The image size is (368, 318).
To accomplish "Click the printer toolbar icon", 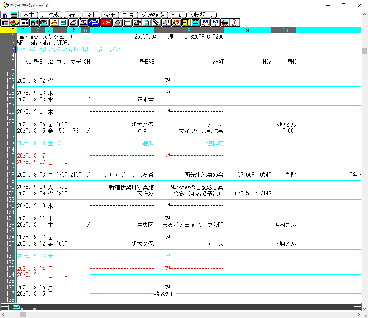I will pos(73,23).
